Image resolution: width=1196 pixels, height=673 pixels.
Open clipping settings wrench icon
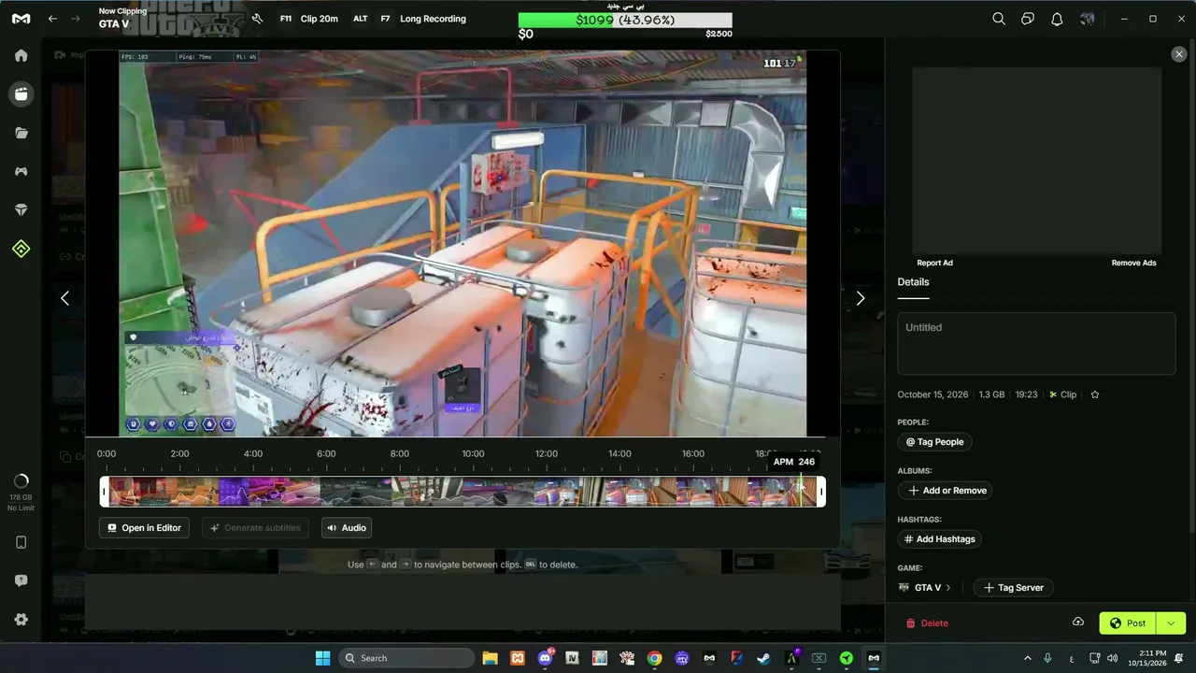pos(257,19)
